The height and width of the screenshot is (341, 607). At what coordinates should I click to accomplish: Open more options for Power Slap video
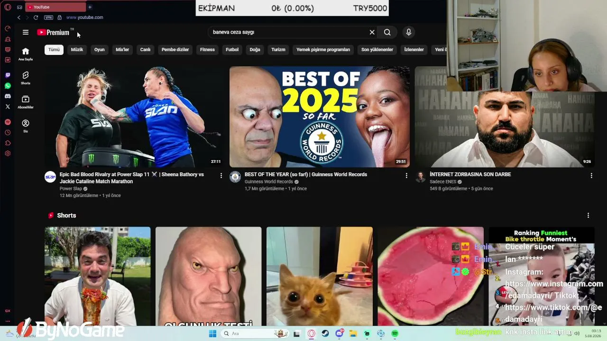(221, 176)
